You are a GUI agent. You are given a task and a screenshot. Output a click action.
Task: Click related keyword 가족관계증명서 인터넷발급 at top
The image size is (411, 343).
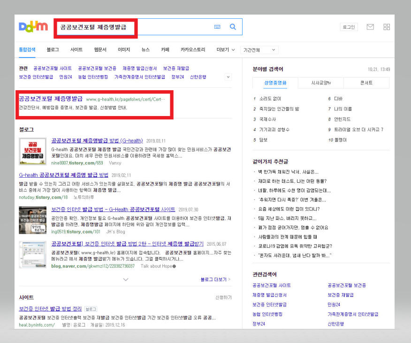tap(140, 77)
